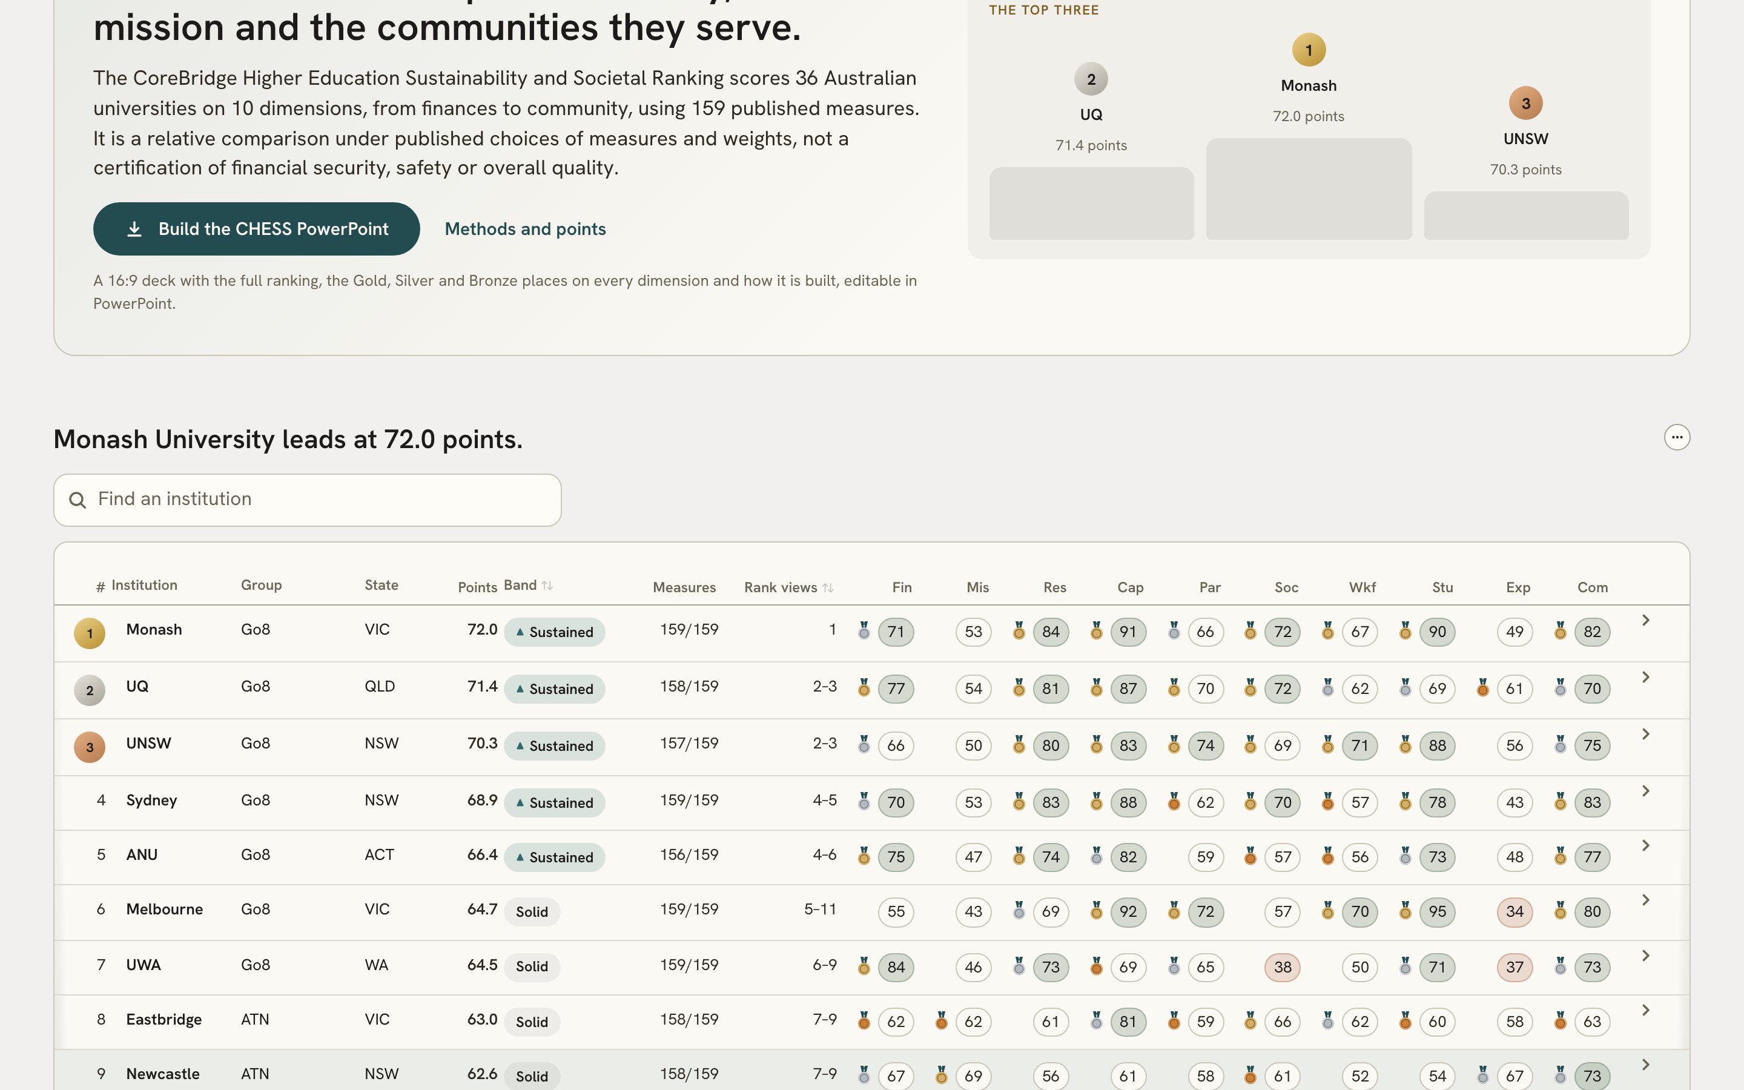Open the three-dot more options menu

coord(1676,437)
